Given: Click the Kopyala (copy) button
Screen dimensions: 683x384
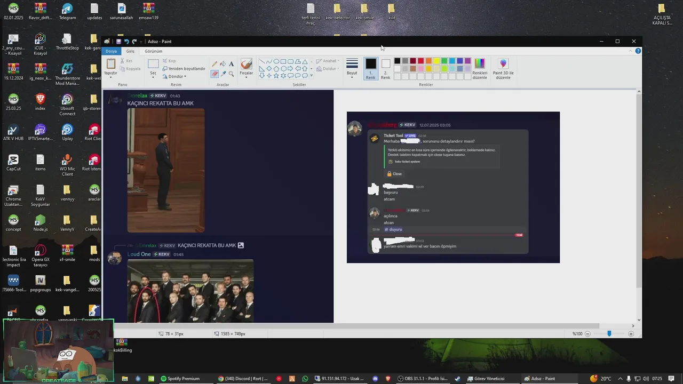Looking at the screenshot, I should point(130,68).
